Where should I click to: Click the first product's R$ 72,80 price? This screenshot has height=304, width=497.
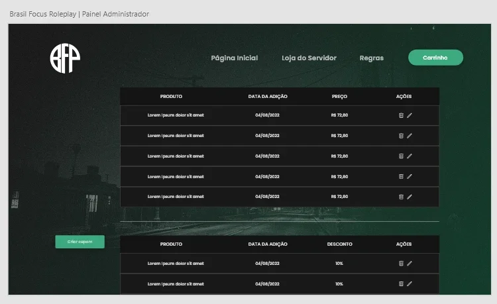point(339,115)
